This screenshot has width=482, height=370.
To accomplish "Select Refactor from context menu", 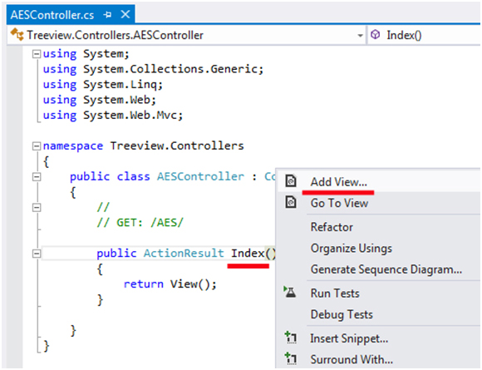I will [x=332, y=227].
